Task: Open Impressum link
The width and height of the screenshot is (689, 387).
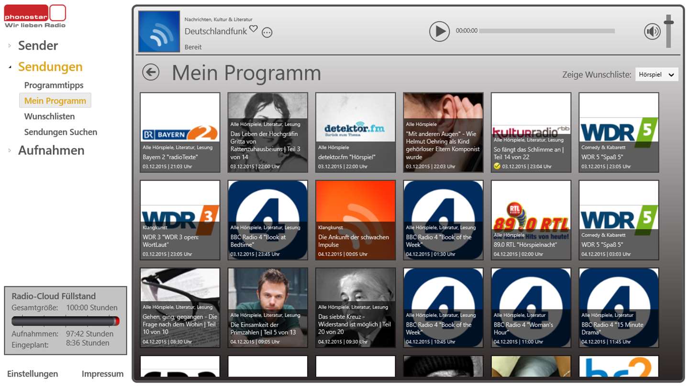Action: pyautogui.click(x=102, y=374)
